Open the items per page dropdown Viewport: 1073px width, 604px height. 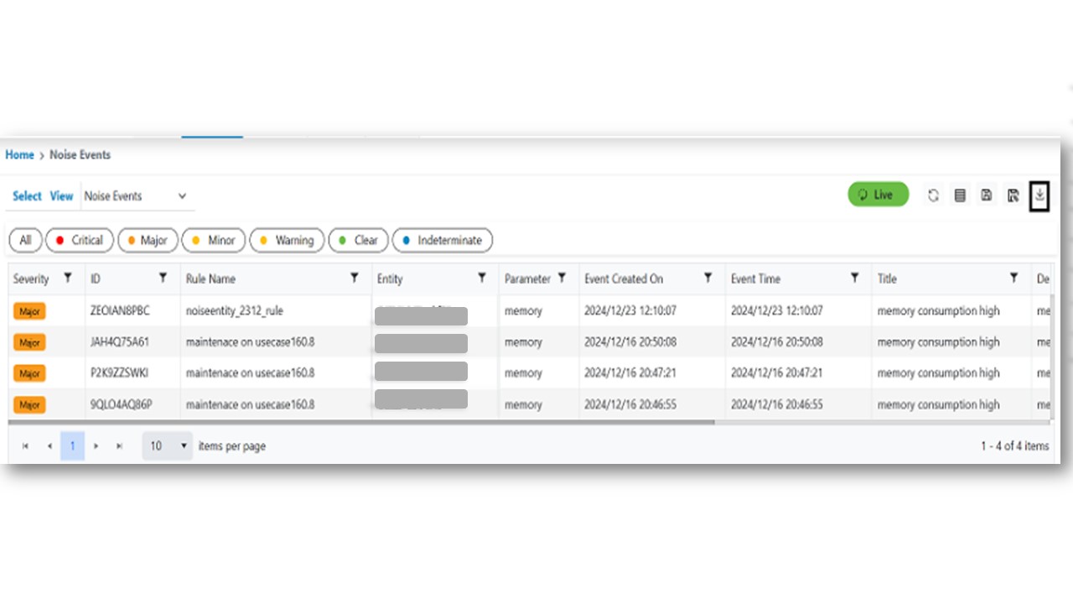click(168, 446)
